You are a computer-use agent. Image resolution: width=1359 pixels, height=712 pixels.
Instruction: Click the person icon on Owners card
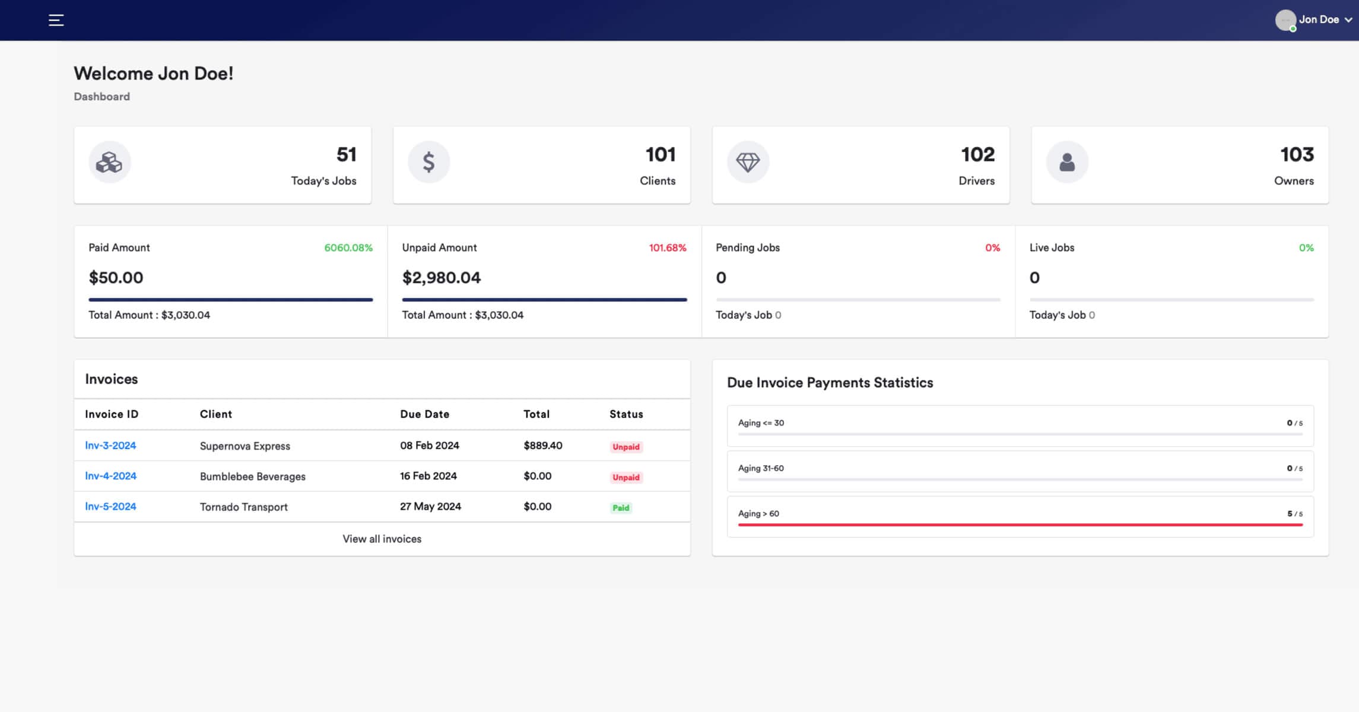[1067, 162]
